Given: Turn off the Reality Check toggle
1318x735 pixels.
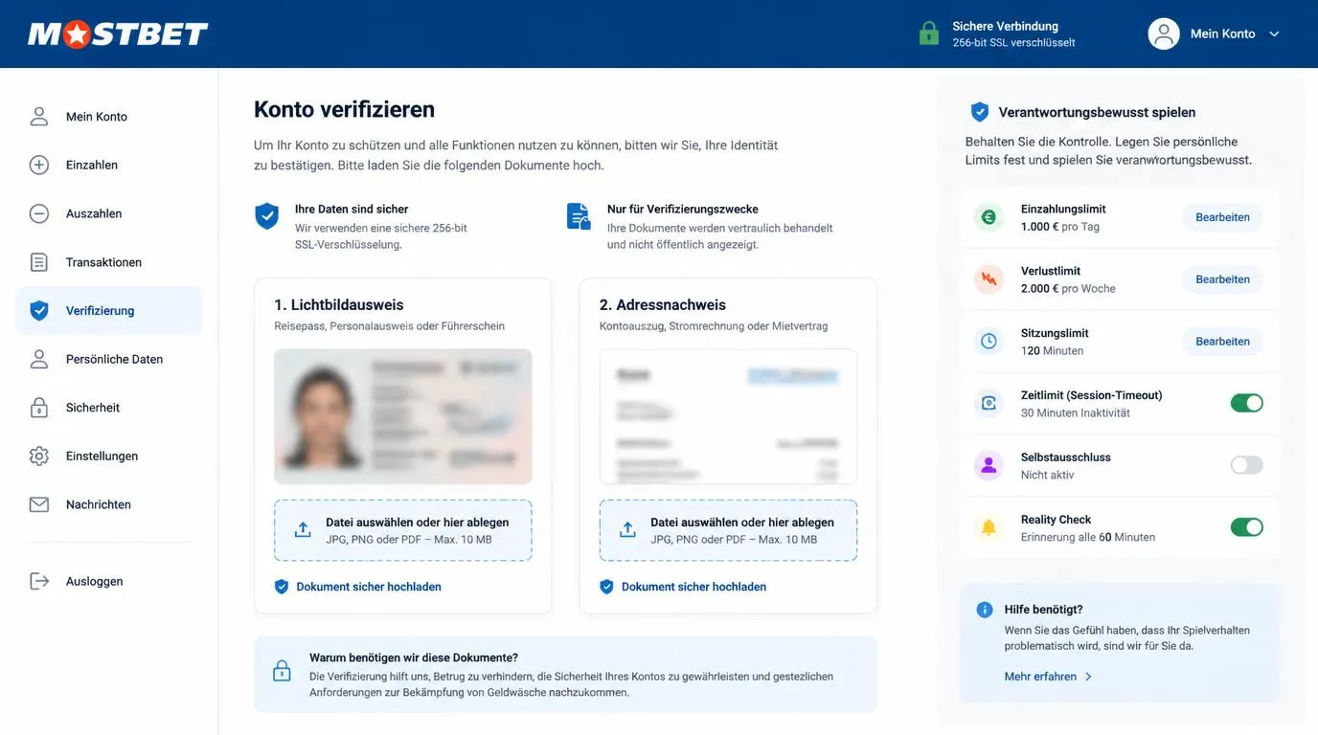Looking at the screenshot, I should pos(1246,527).
